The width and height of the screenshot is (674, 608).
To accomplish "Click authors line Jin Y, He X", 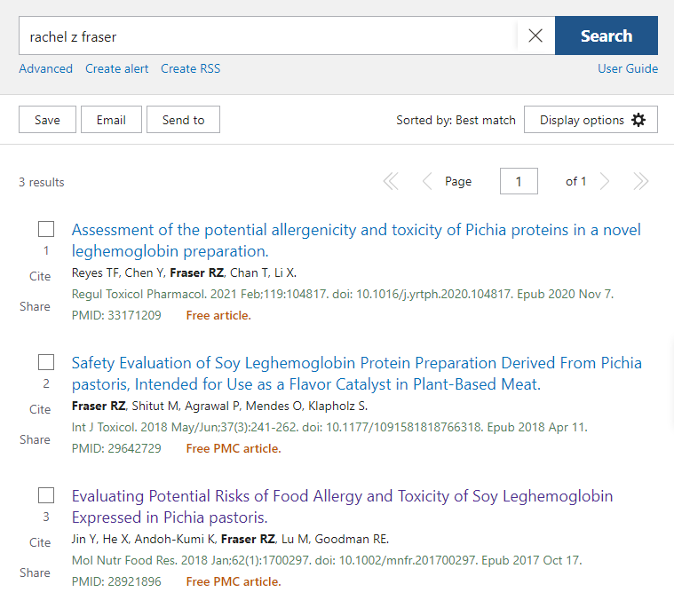I will coord(230,540).
